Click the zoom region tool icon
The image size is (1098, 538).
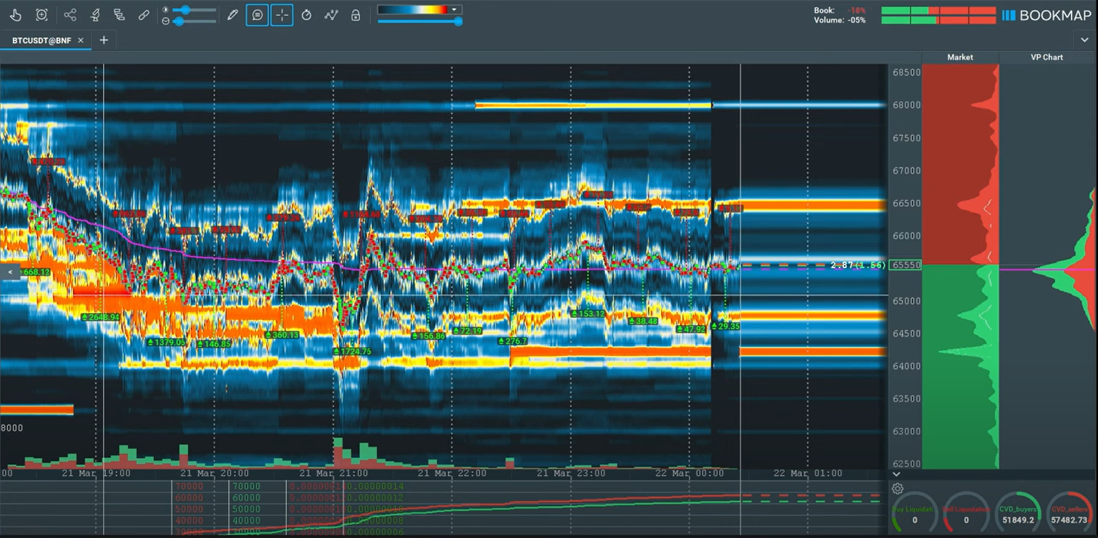(41, 15)
